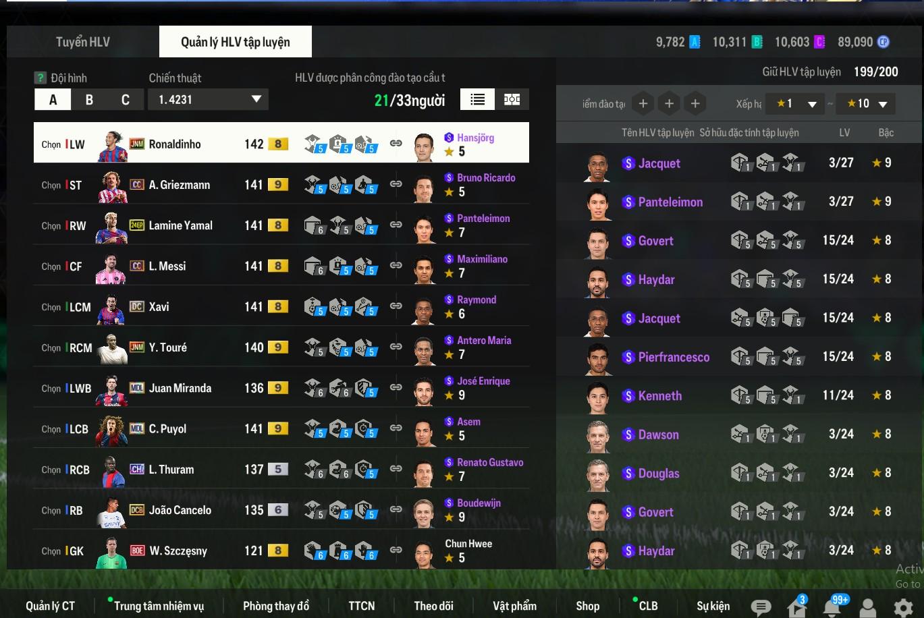Open maximum star rank dropdown ★10

pos(866,104)
